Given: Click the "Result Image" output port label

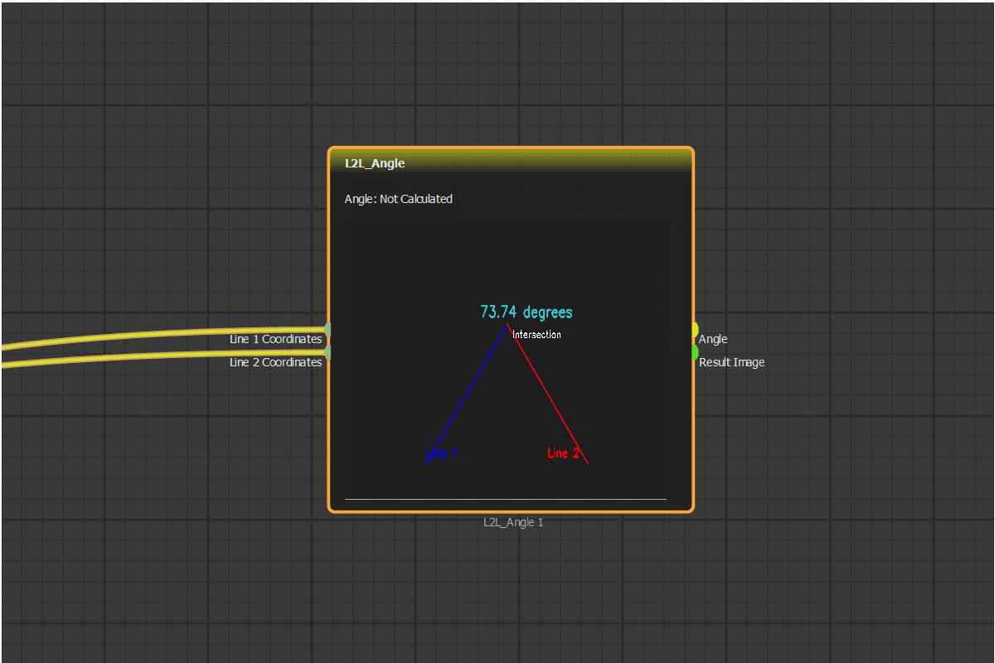Looking at the screenshot, I should click(x=731, y=363).
